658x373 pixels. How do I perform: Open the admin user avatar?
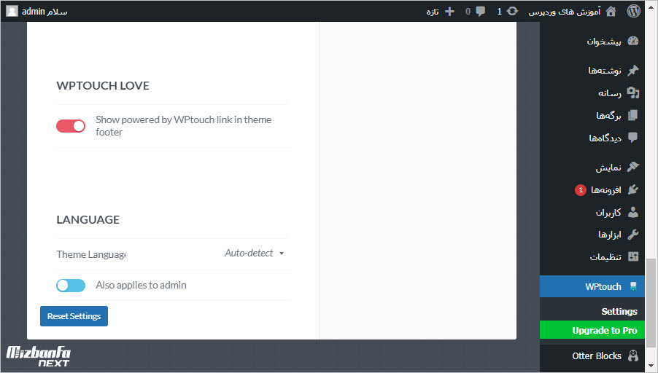click(x=12, y=12)
